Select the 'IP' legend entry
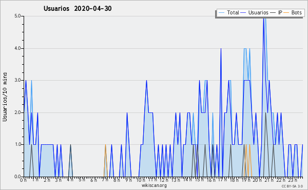This screenshot has width=308, height=190. [x=280, y=12]
